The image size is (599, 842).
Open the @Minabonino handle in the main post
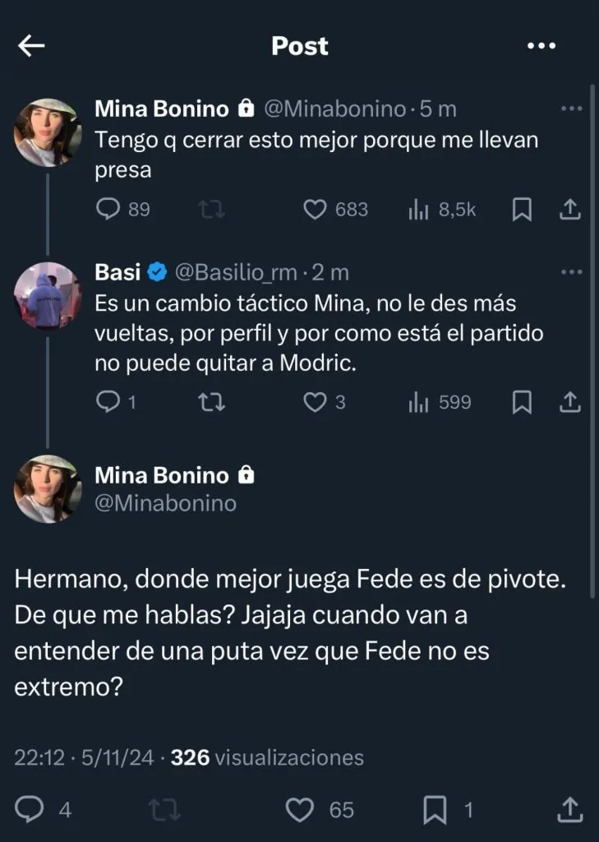pos(165,502)
